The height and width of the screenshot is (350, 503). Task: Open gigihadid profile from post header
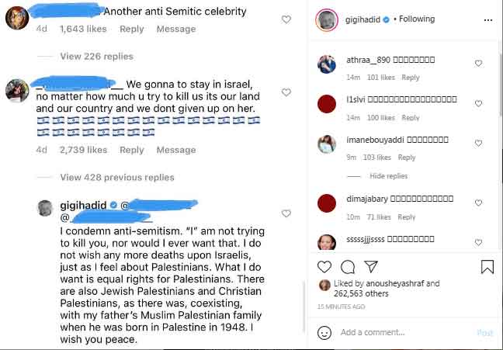pos(363,19)
